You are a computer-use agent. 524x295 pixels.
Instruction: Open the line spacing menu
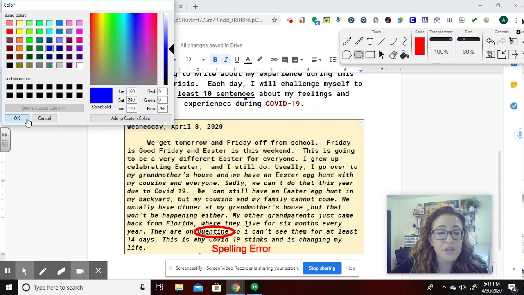(333, 59)
